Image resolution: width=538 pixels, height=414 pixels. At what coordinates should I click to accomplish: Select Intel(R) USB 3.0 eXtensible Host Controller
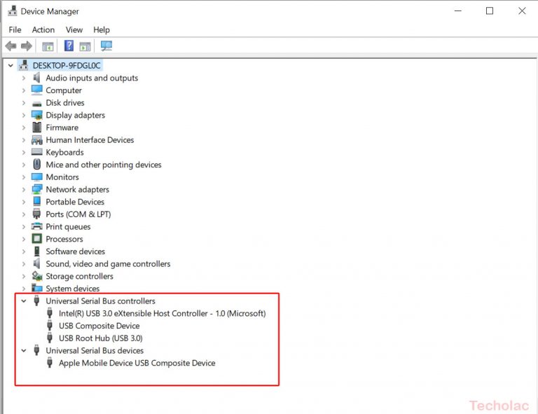click(162, 313)
